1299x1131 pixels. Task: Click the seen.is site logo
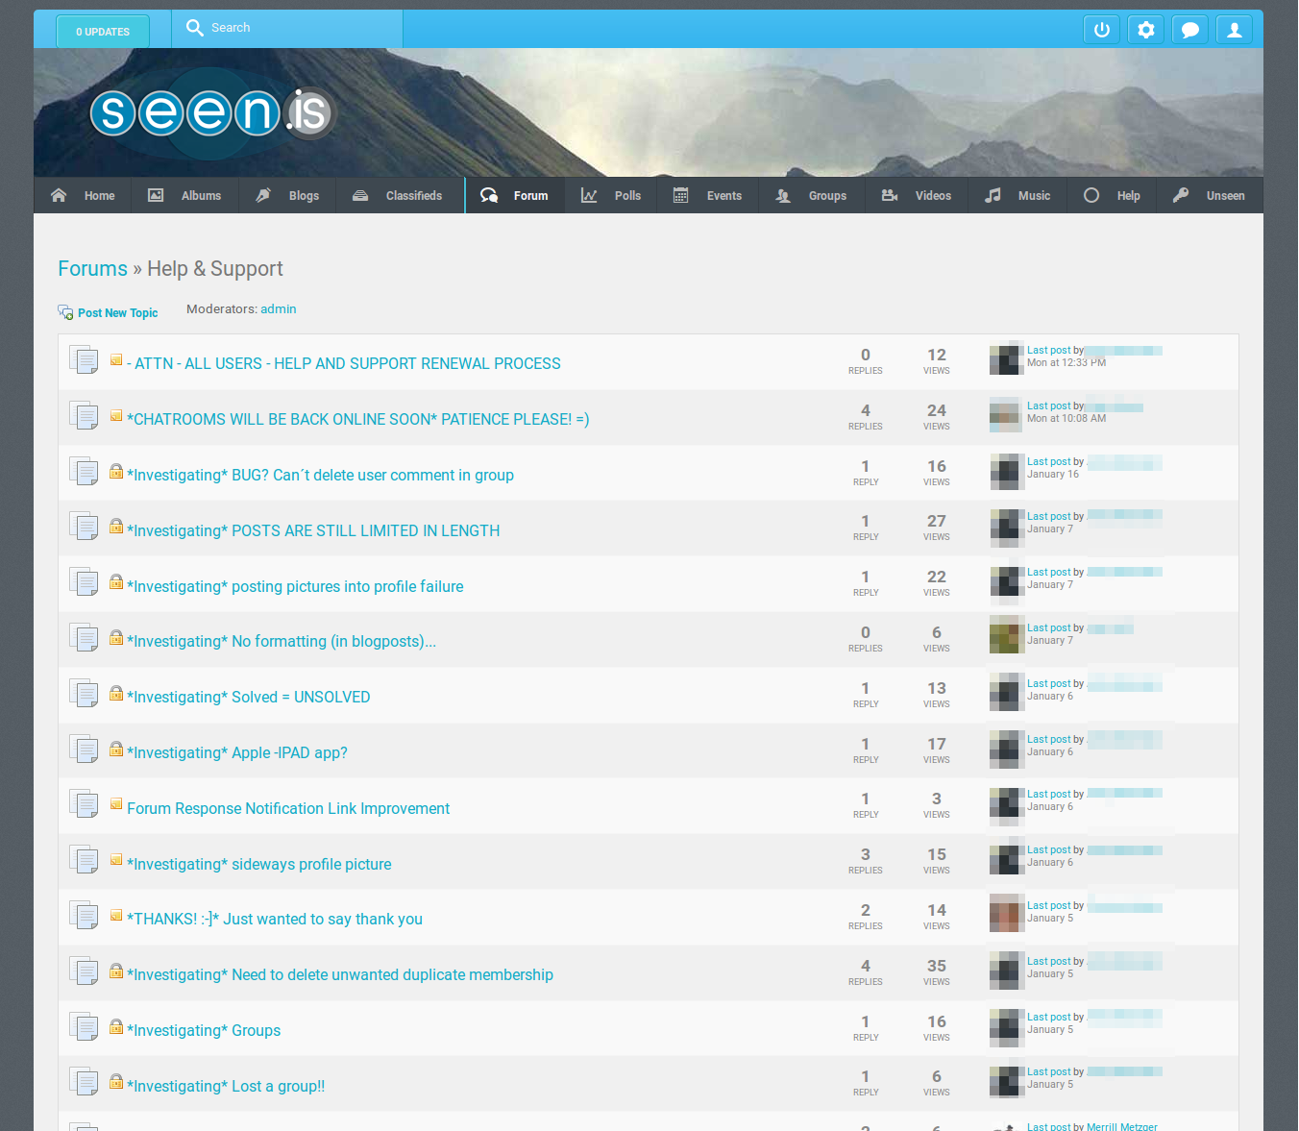click(x=212, y=113)
